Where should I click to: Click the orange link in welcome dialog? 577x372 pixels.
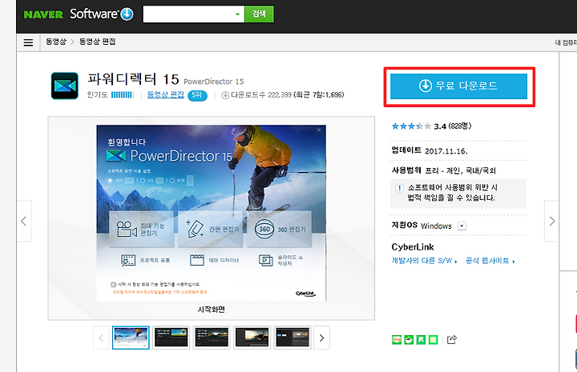click(159, 292)
